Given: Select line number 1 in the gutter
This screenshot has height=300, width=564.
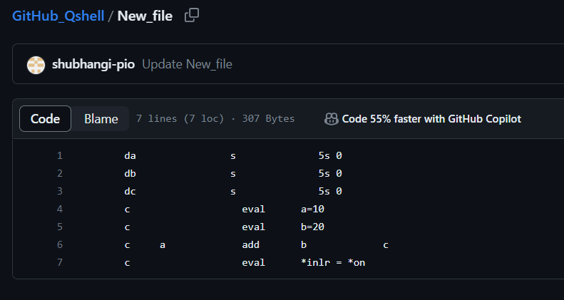Looking at the screenshot, I should tap(60, 155).
